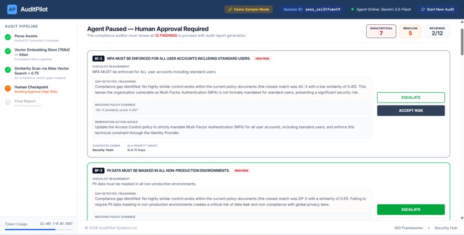Click the greyed Final Report step icon
The height and width of the screenshot is (235, 464).
pyautogui.click(x=7, y=103)
